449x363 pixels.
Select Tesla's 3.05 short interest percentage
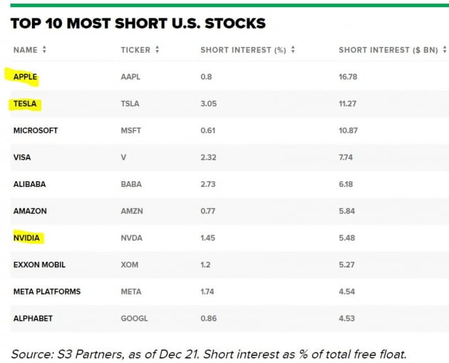(208, 104)
